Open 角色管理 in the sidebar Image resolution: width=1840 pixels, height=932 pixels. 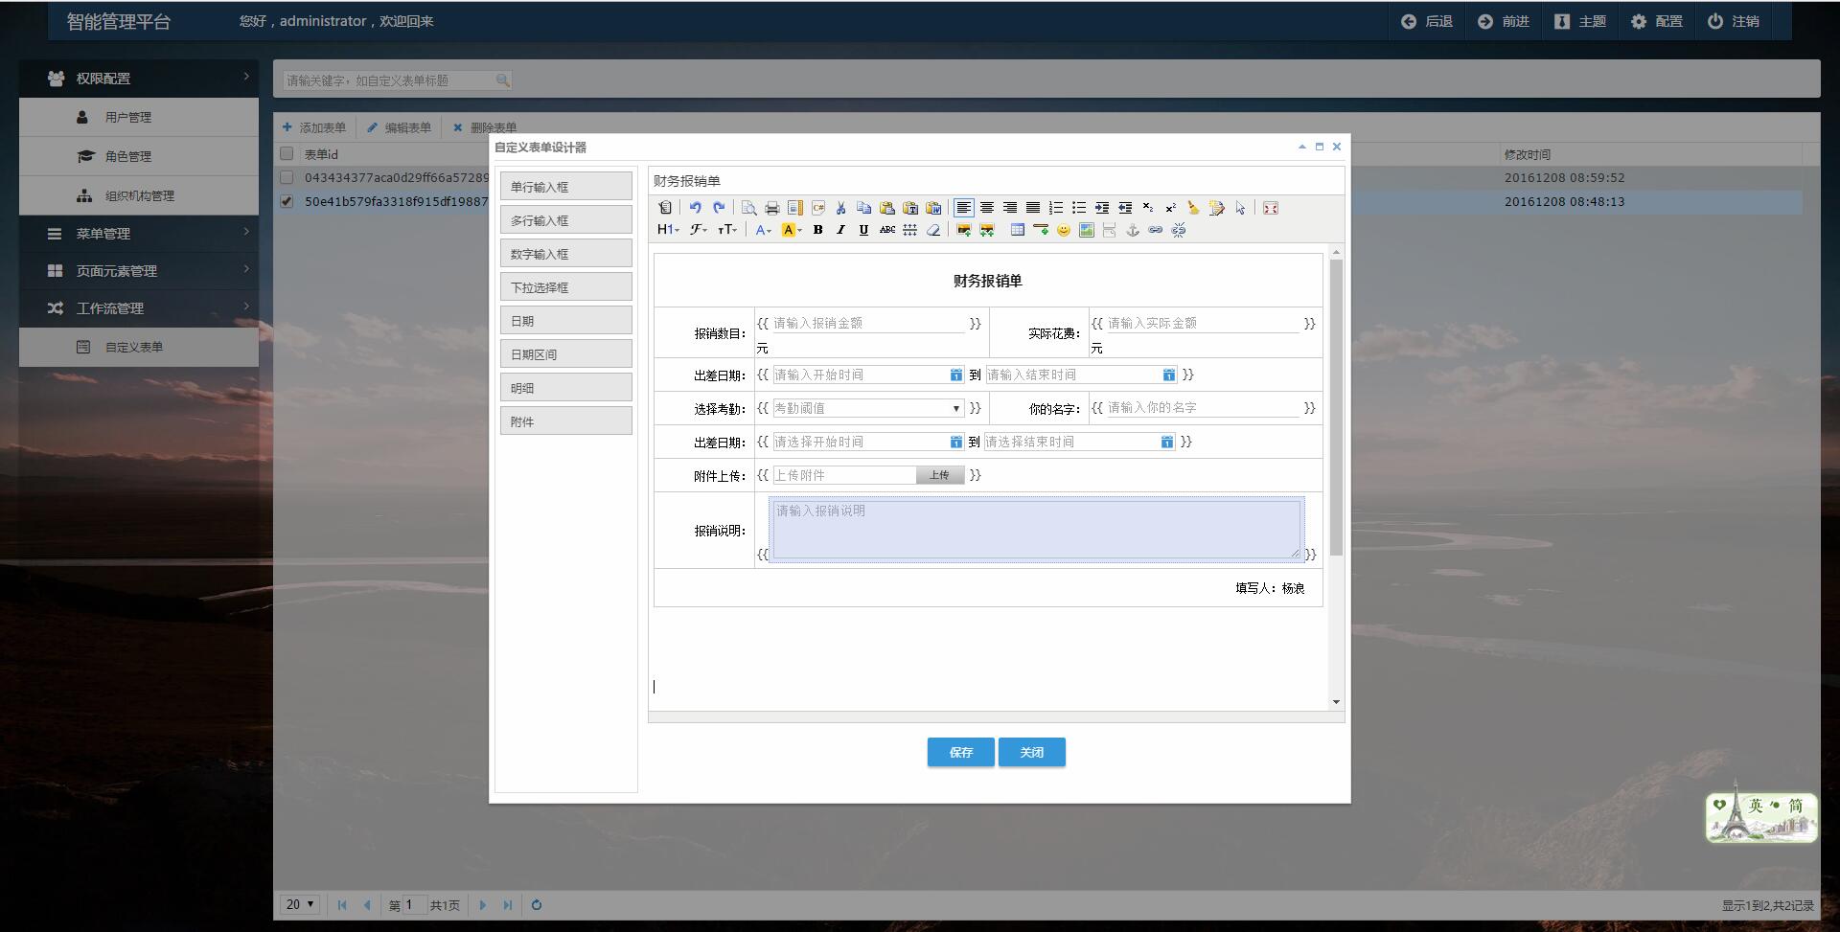(x=139, y=156)
